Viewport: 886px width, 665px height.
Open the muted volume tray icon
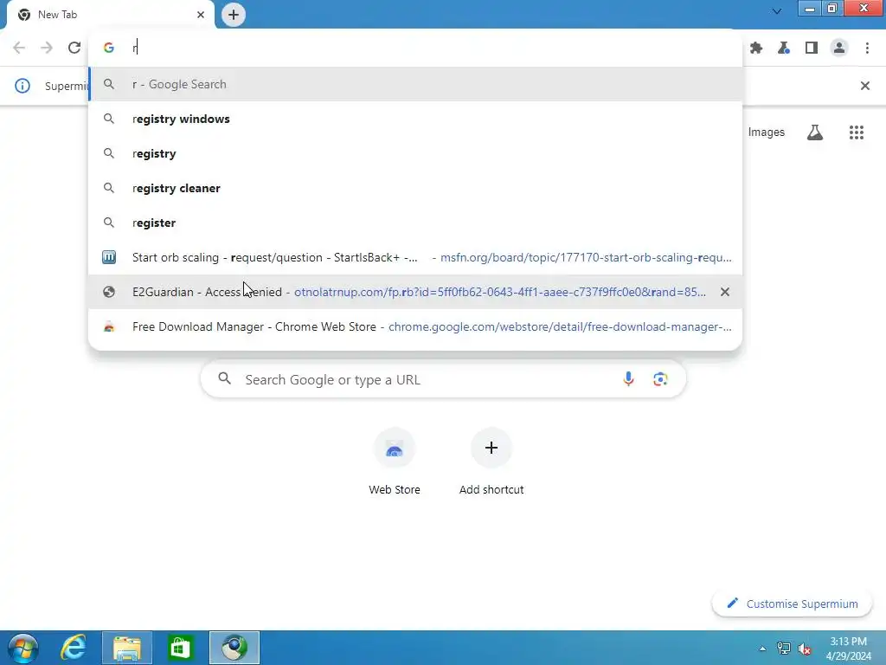pyautogui.click(x=805, y=649)
